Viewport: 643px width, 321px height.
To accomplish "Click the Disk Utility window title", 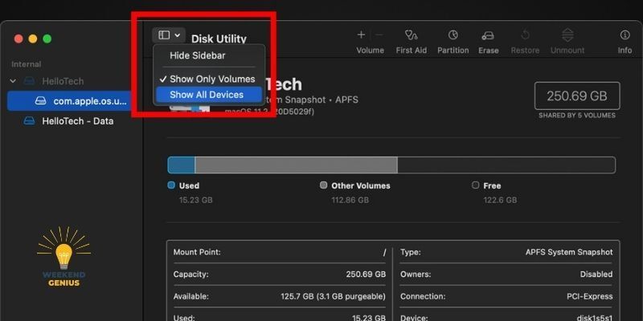I will (x=219, y=39).
